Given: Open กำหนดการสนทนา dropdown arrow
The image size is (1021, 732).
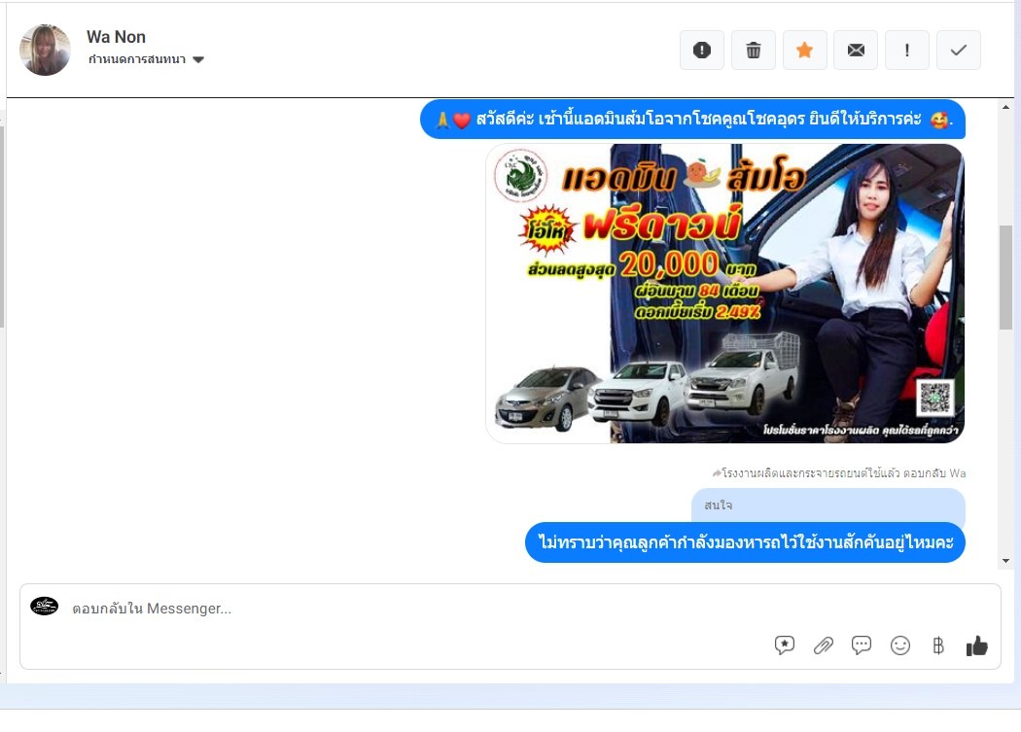Looking at the screenshot, I should tap(198, 60).
